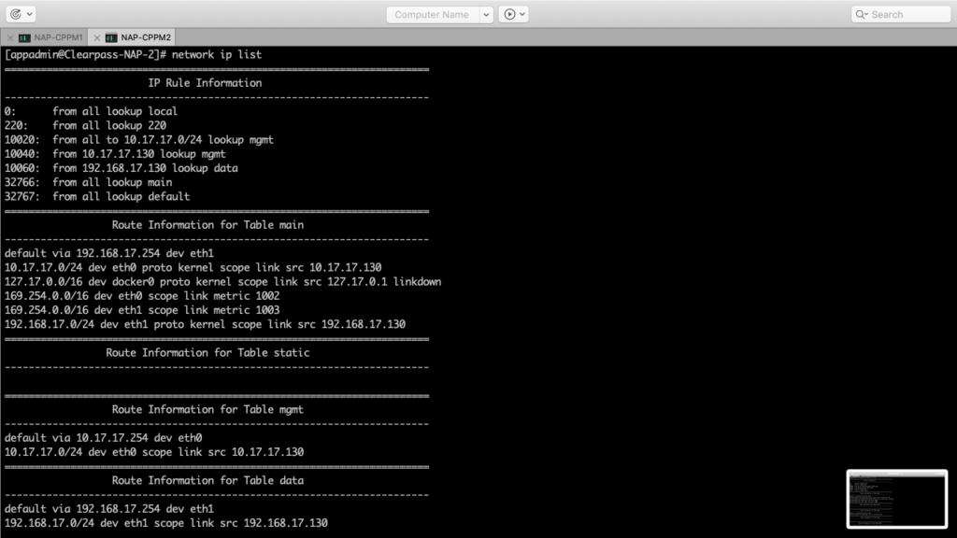Click the magnifier icon in the Search field
The height and width of the screenshot is (538, 957).
click(861, 15)
